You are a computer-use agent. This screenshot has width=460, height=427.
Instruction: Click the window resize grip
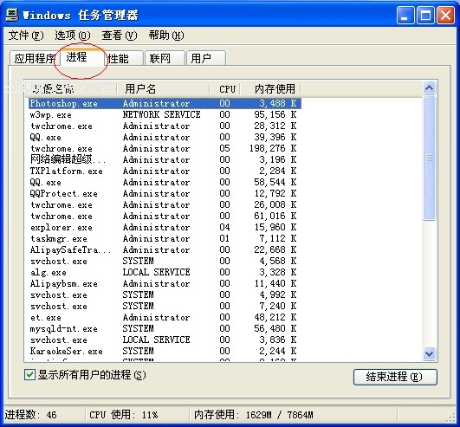pyautogui.click(x=451, y=418)
